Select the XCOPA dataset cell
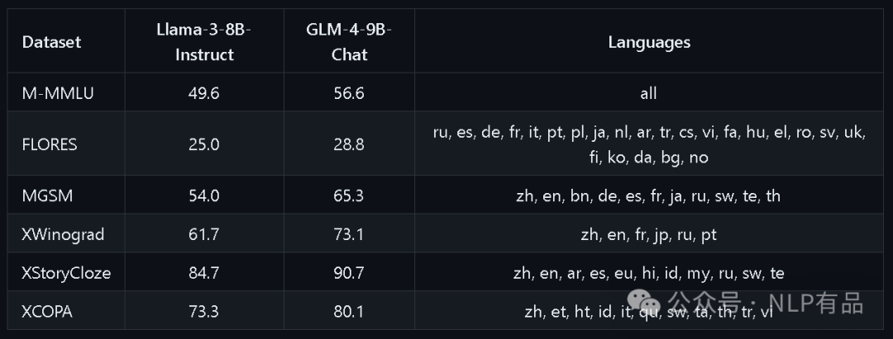893x339 pixels. pyautogui.click(x=49, y=312)
